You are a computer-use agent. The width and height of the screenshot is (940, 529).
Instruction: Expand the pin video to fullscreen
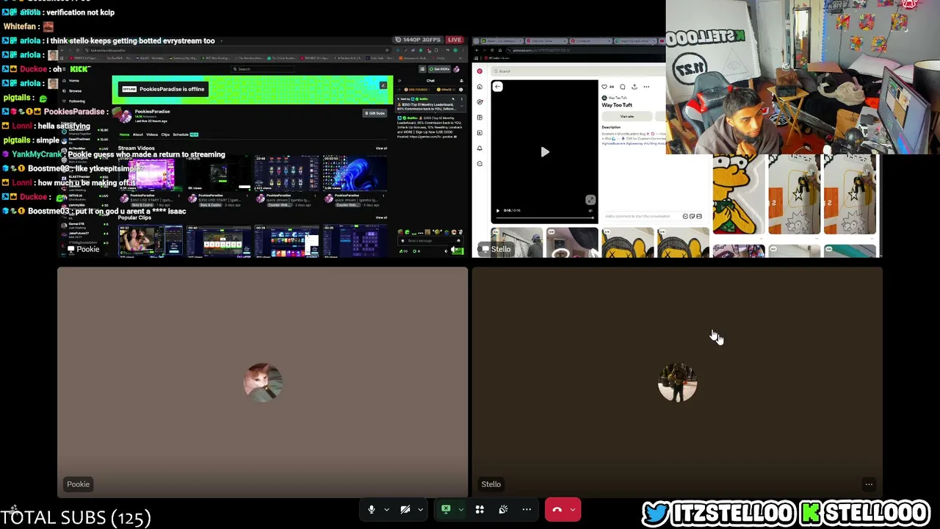coord(590,200)
